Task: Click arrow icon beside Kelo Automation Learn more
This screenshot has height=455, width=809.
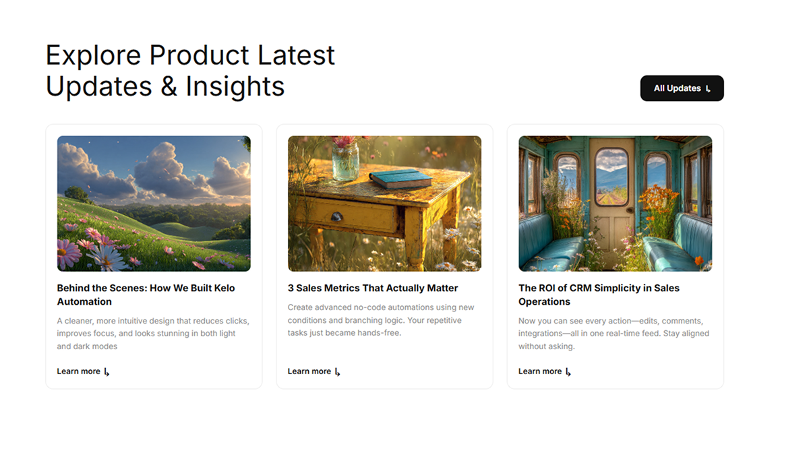Action: 107,372
